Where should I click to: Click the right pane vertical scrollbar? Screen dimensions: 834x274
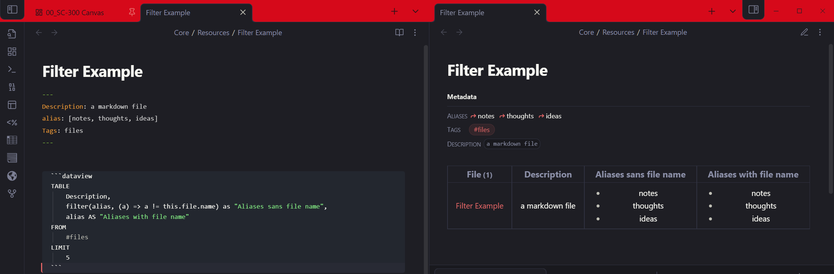coord(831,118)
